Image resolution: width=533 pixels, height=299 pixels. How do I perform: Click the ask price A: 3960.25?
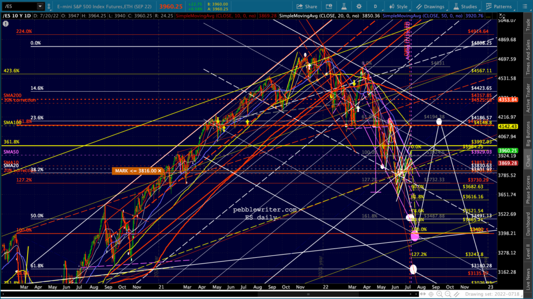point(218,9)
